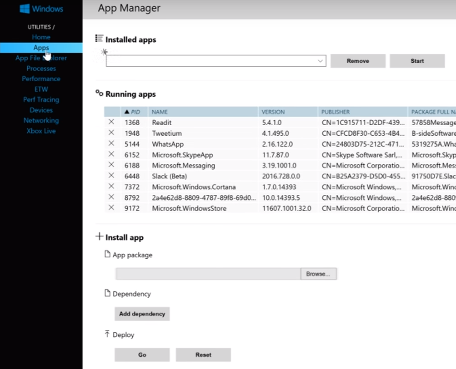The width and height of the screenshot is (456, 369).
Task: Sort running apps by PID column
Action: point(135,112)
